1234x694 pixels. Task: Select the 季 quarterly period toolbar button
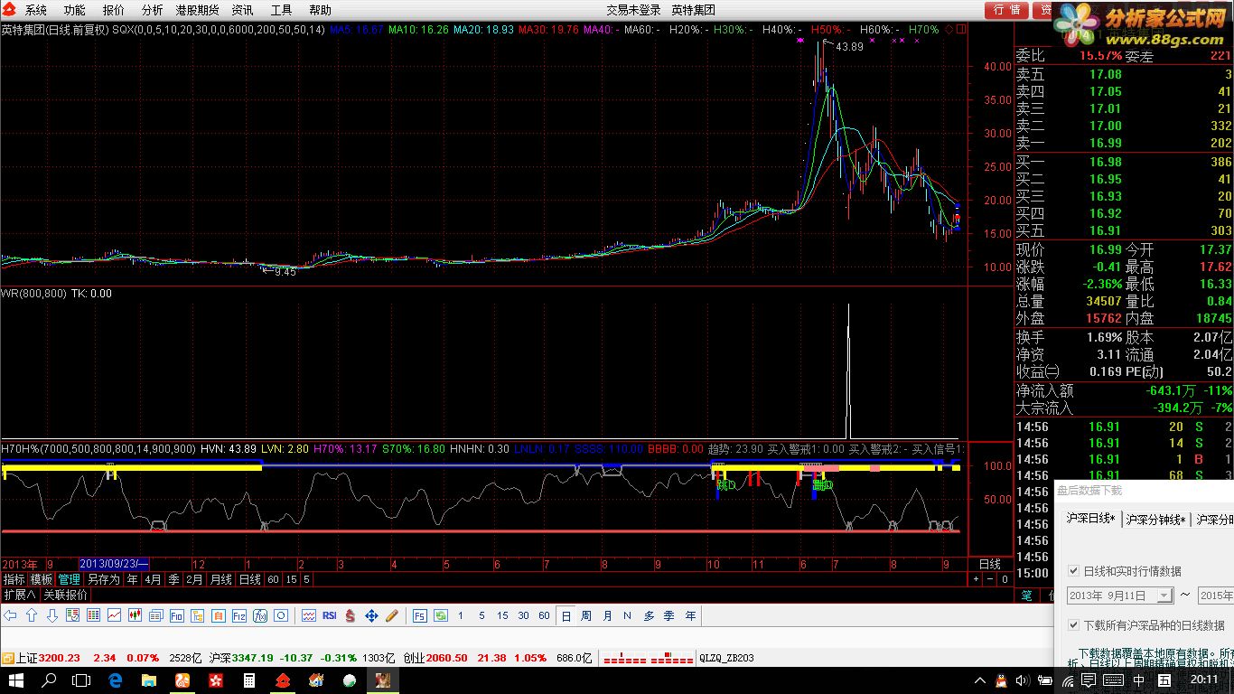click(x=669, y=615)
